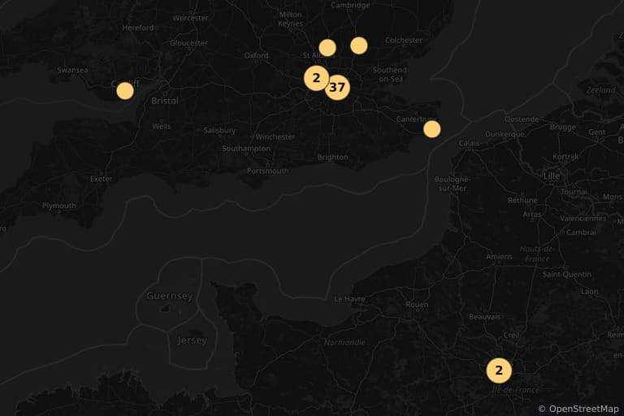Click the Portsmouth label

tap(267, 171)
